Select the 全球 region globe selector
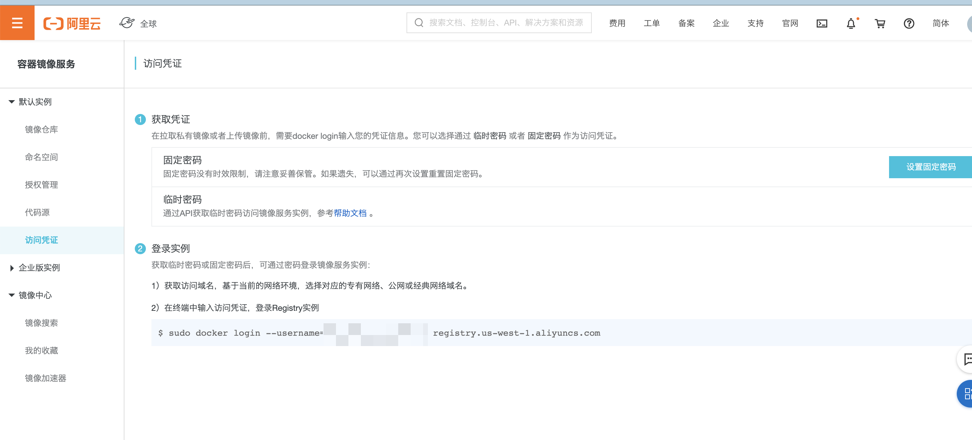The image size is (972, 440). (138, 23)
